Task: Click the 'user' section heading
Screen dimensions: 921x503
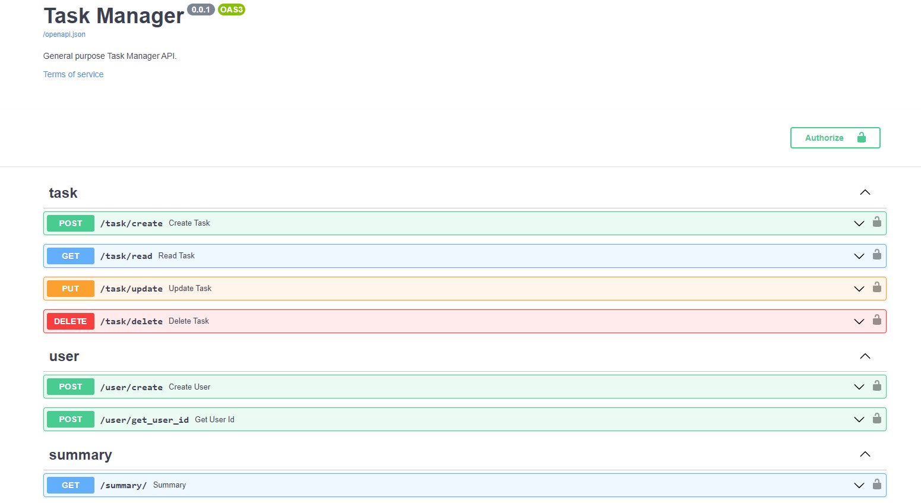Action: pyautogui.click(x=64, y=356)
